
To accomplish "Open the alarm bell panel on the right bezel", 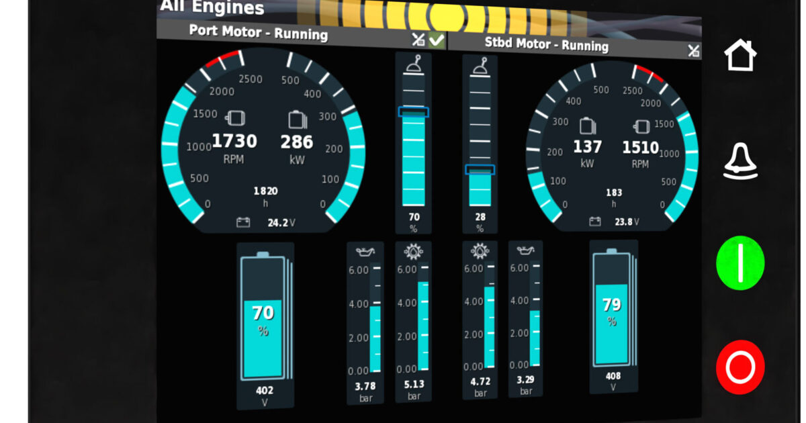I will point(742,161).
